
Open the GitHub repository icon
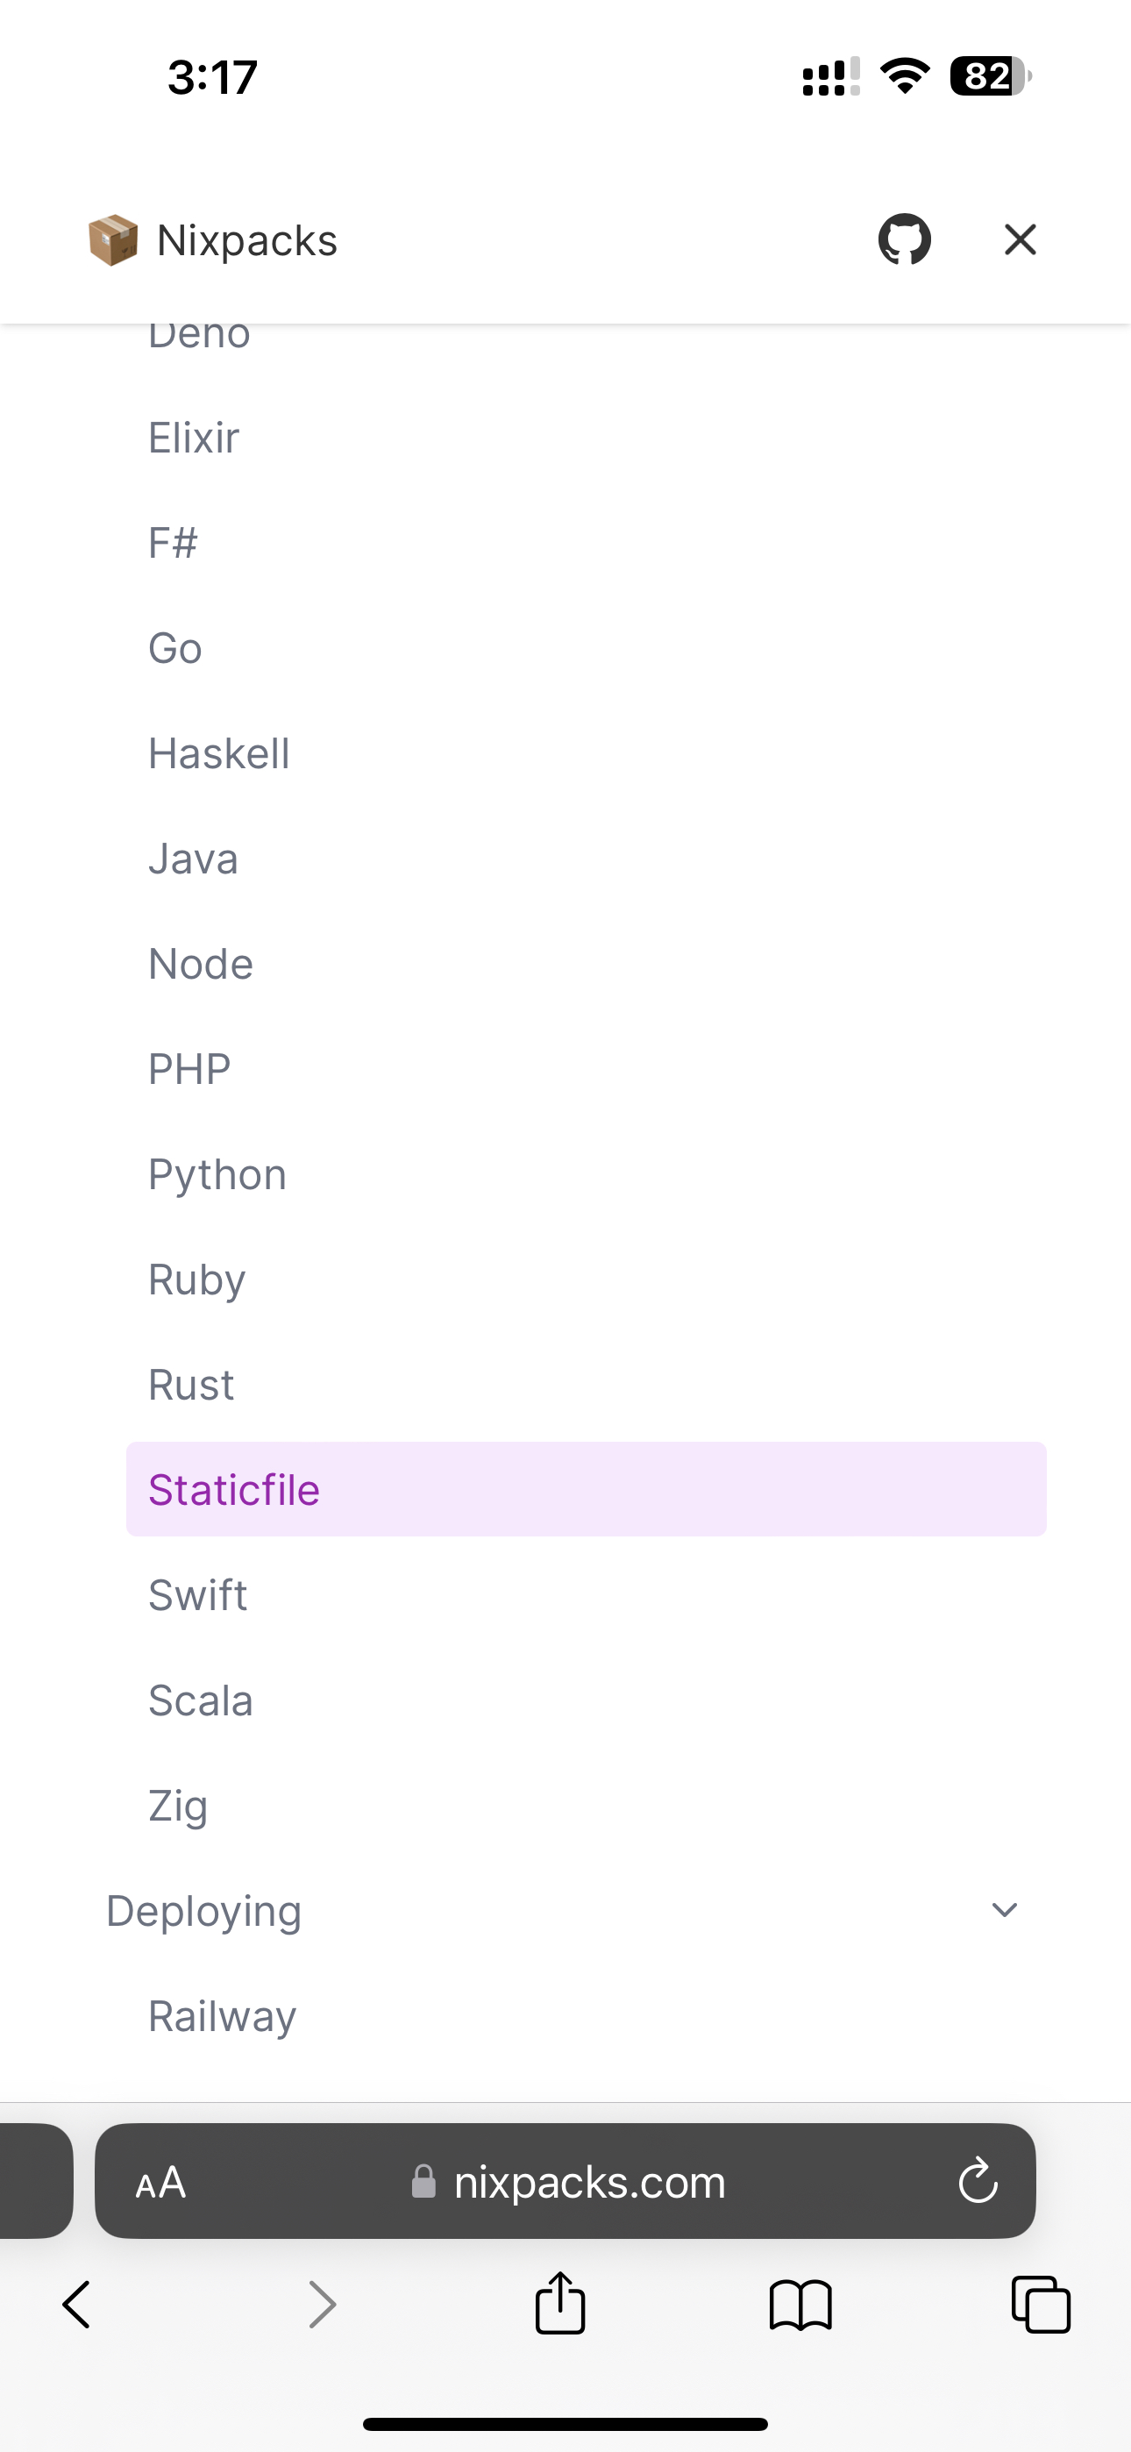click(x=903, y=240)
